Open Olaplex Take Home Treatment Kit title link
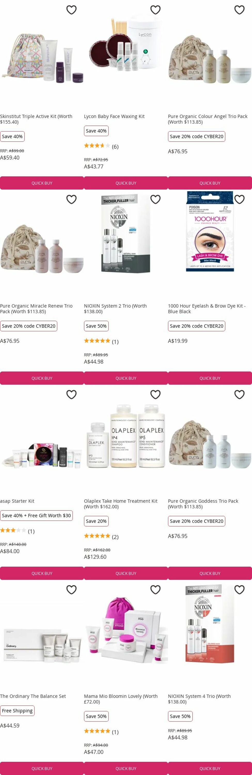This screenshot has height=775, width=252. pyautogui.click(x=121, y=504)
